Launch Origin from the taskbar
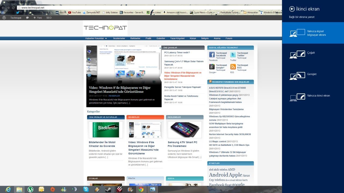This screenshot has height=193, width=344. pos(53,190)
